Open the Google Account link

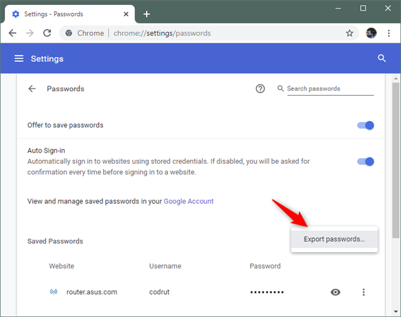(x=189, y=201)
